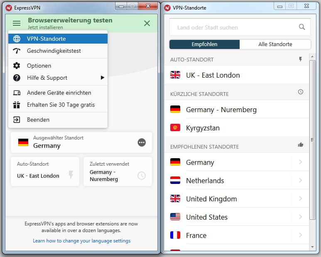The width and height of the screenshot is (321, 257).
Task: Select France in recommended locations
Action: click(228, 235)
